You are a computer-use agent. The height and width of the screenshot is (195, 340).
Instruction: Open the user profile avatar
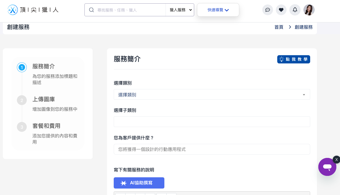pyautogui.click(x=309, y=10)
